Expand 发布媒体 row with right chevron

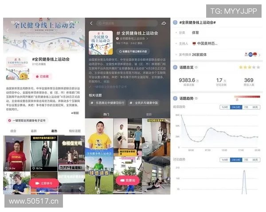tap(259, 55)
